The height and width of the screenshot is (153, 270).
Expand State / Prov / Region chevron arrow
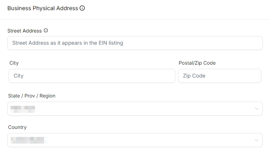tap(256, 109)
